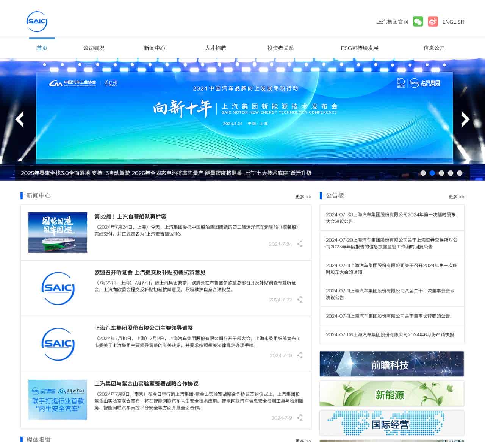The width and height of the screenshot is (485, 442).
Task: Open the 信息公开 menu
Action: [434, 48]
